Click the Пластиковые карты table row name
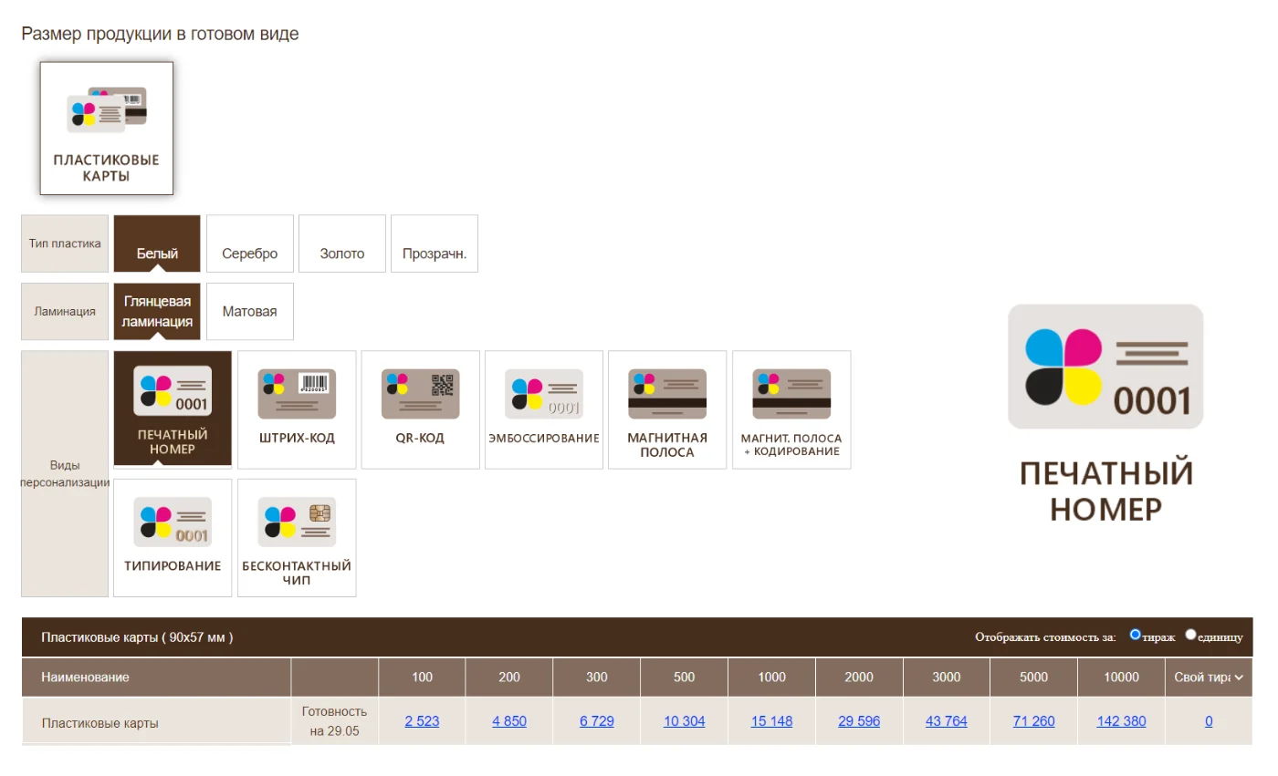The width and height of the screenshot is (1278, 776). (100, 723)
